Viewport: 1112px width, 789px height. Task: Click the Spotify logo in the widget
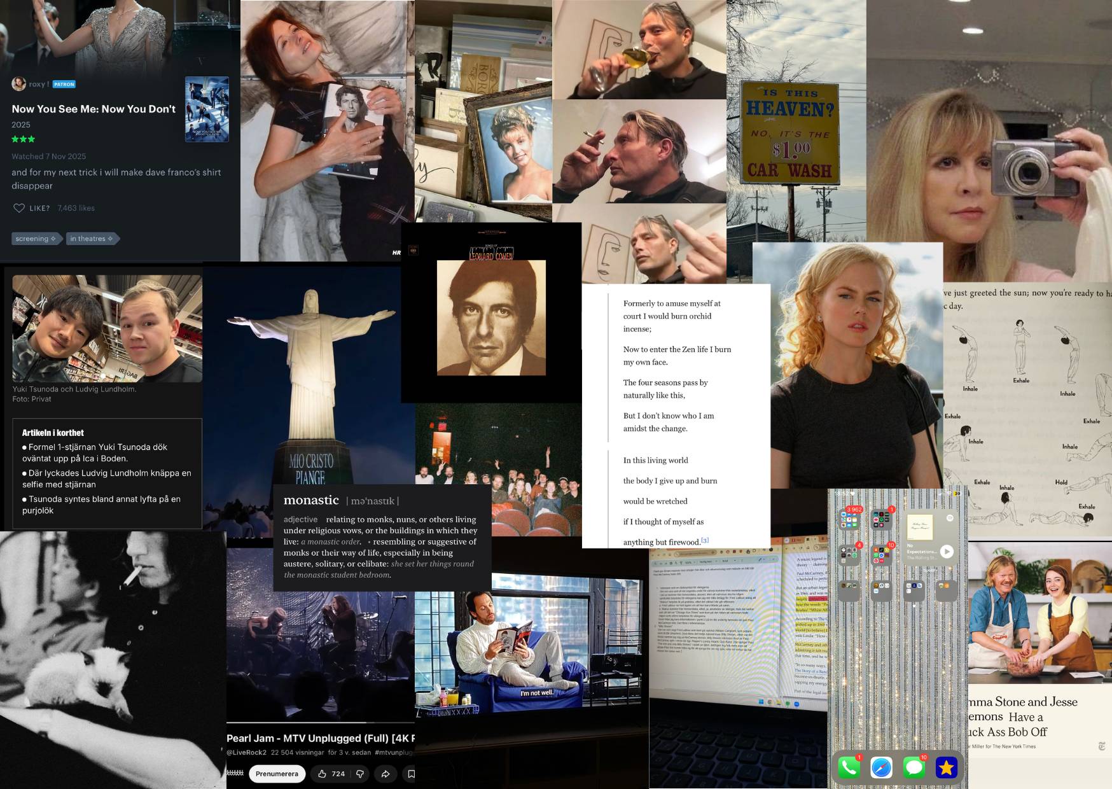[950, 519]
